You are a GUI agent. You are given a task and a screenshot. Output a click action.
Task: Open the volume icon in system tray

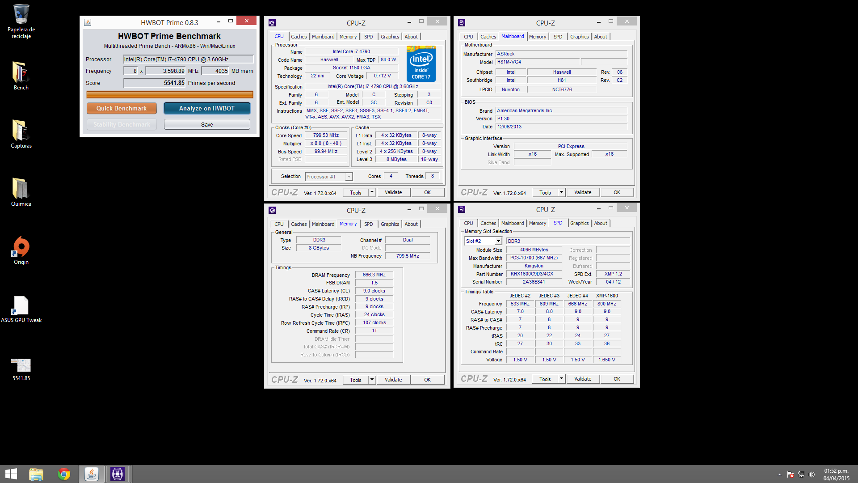tap(812, 475)
